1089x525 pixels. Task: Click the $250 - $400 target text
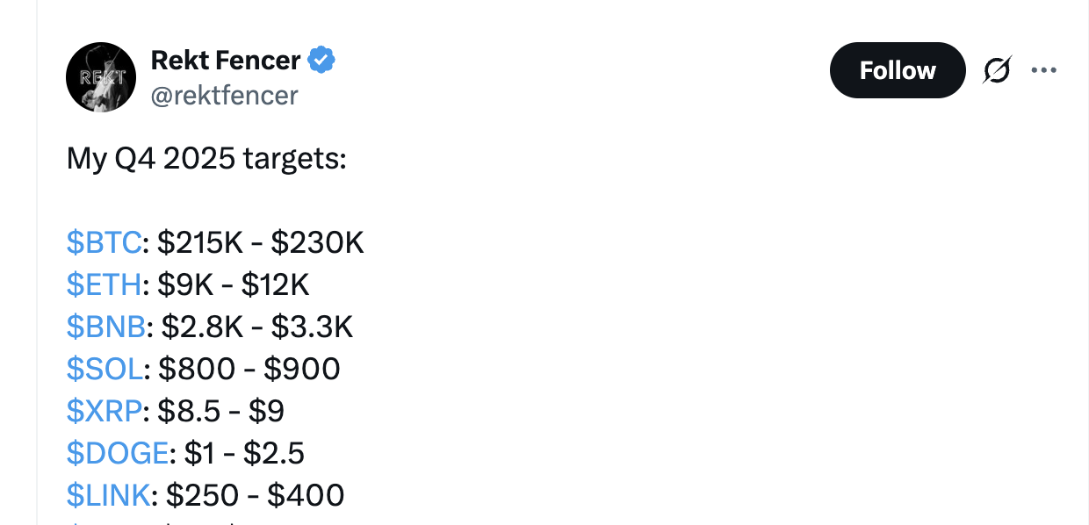coord(255,495)
